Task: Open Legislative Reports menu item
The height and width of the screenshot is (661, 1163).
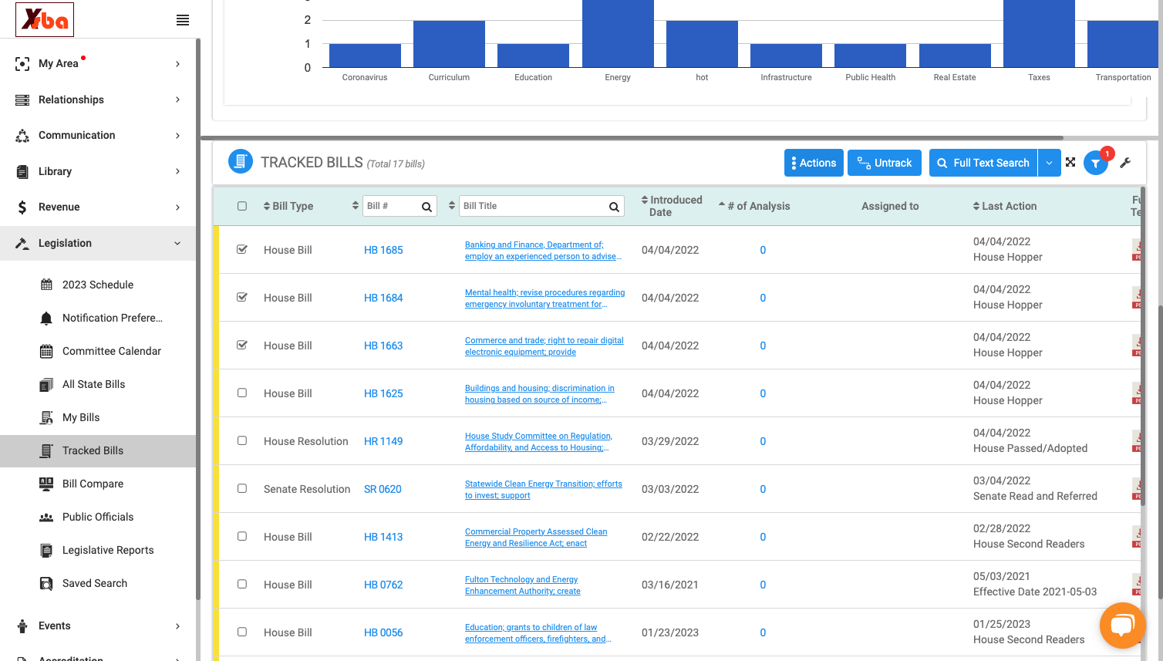Action: point(108,550)
